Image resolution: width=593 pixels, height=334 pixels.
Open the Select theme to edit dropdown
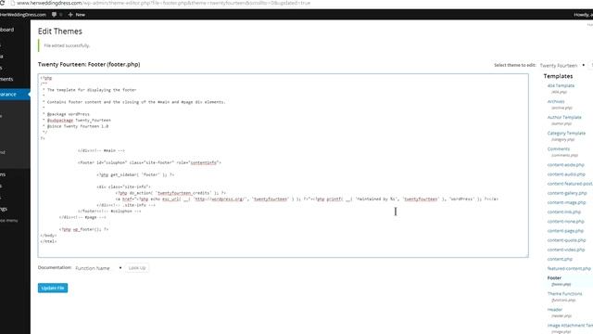click(x=562, y=65)
